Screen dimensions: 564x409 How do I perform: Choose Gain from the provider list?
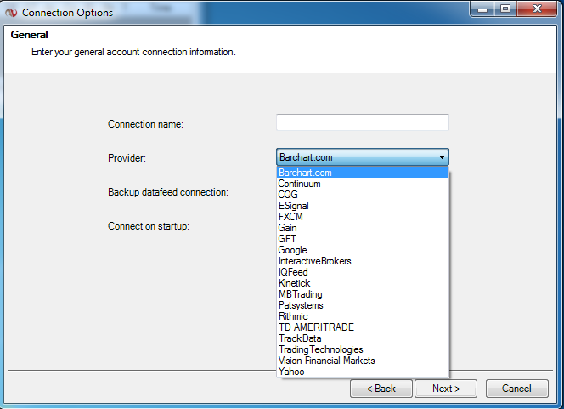tap(288, 228)
